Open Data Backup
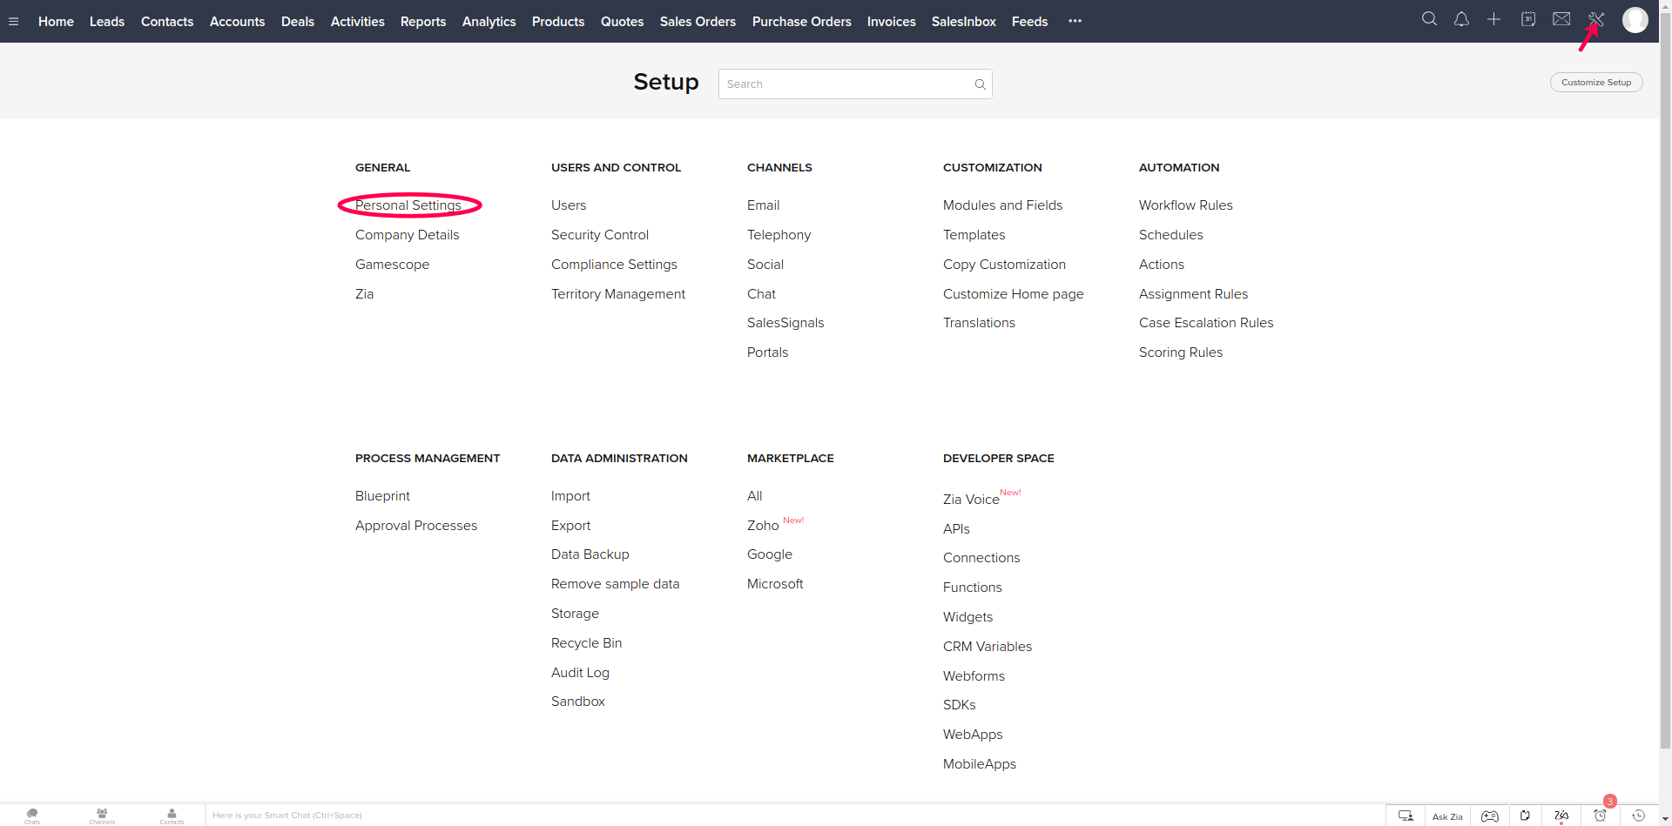 tap(590, 554)
